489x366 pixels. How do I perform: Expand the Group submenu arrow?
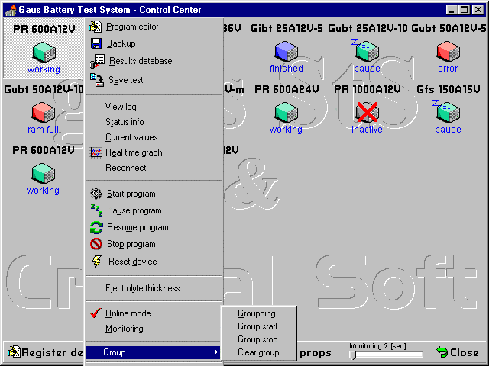point(216,352)
